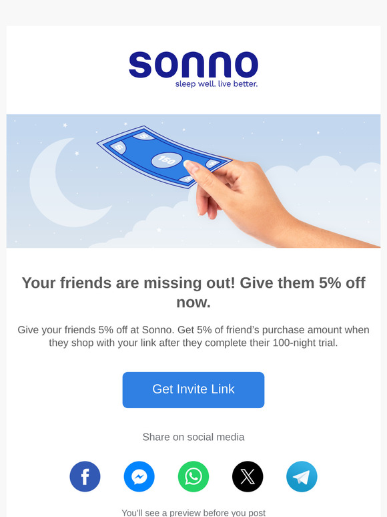Click the 'Share on social media' label
387x517 pixels.
coord(193,437)
